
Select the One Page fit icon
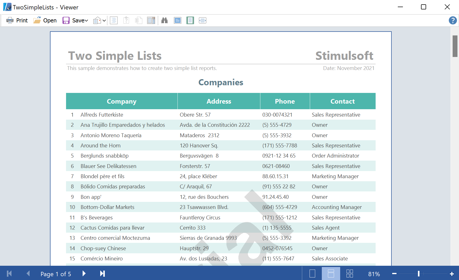[x=190, y=20]
